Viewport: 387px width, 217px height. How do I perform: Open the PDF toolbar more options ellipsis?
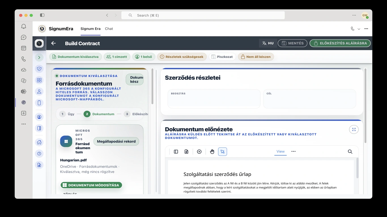tap(294, 151)
